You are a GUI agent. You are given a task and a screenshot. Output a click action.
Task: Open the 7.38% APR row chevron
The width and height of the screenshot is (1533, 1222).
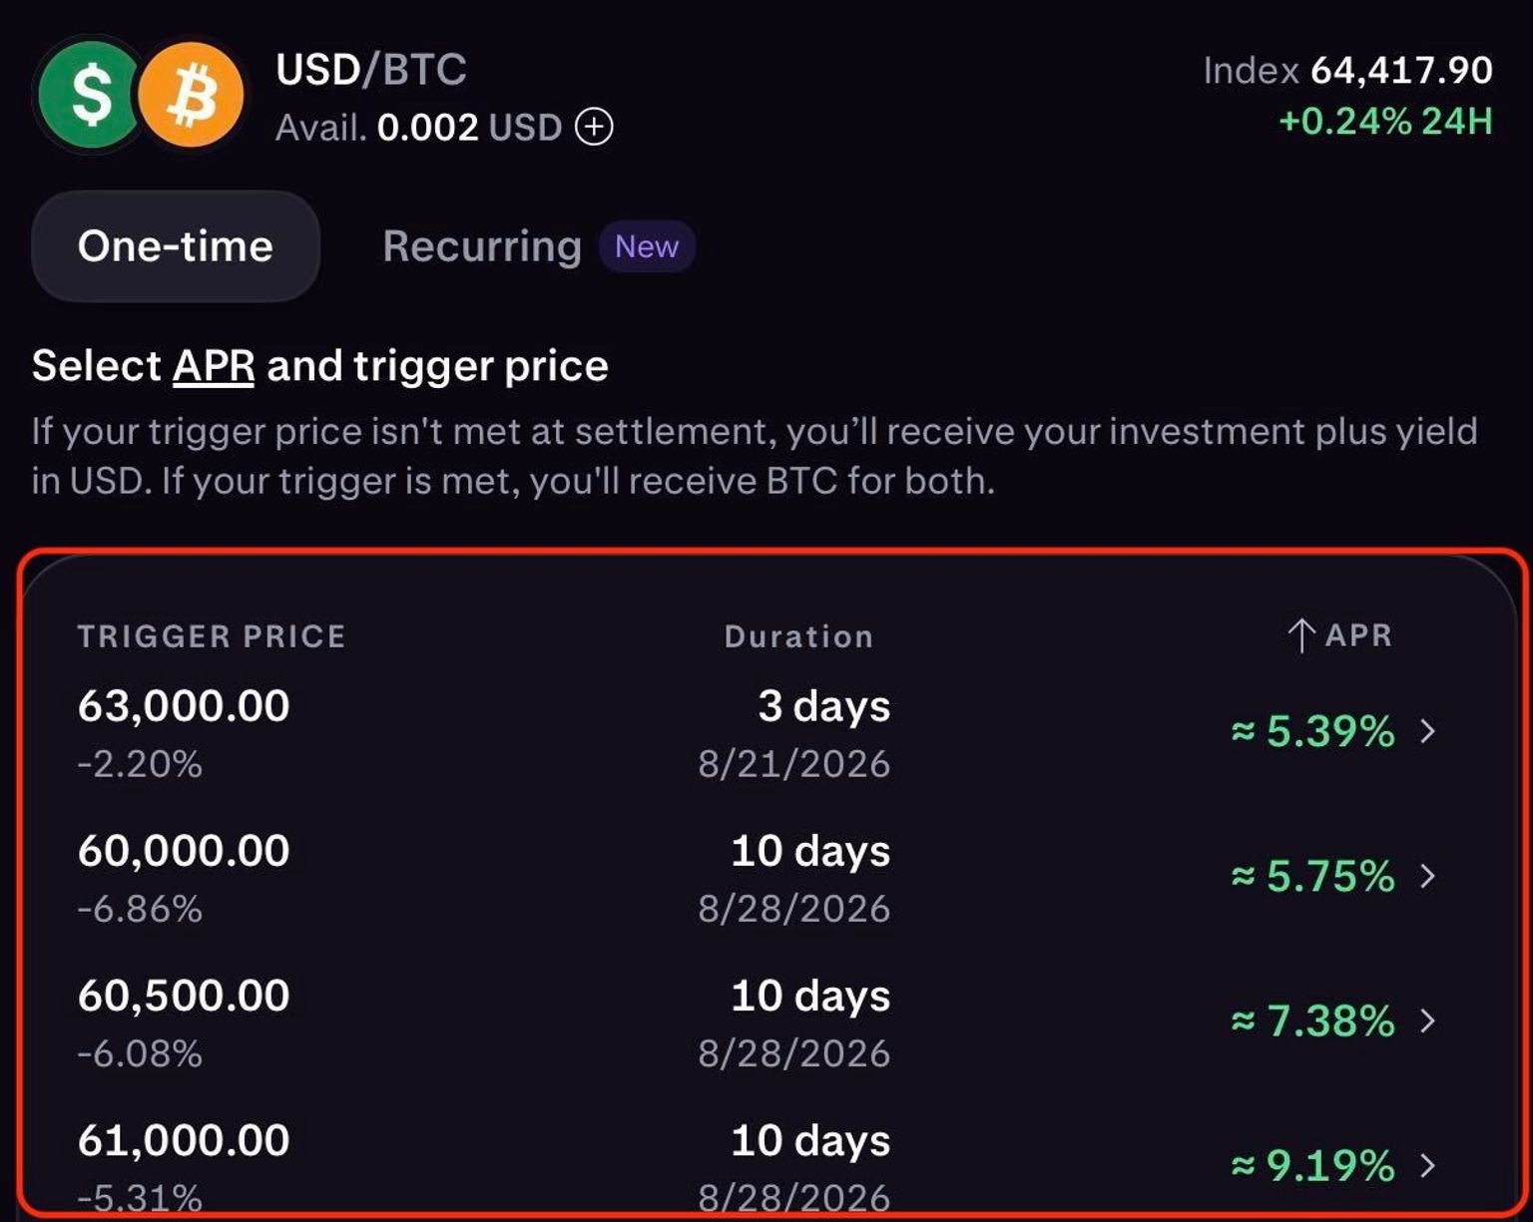point(1428,1020)
